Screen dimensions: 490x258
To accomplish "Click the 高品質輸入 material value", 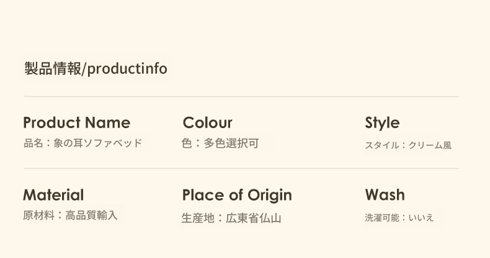I will [x=91, y=216].
